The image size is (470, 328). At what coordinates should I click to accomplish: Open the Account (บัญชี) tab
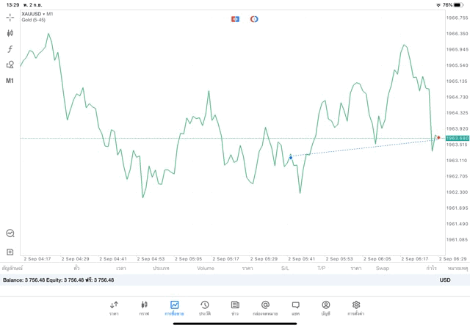325,307
